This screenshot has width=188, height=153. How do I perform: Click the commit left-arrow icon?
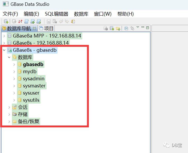pyautogui.click(x=61, y=21)
